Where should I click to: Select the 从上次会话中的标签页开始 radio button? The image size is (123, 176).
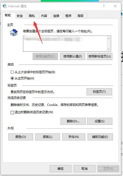pyautogui.click(x=12, y=72)
